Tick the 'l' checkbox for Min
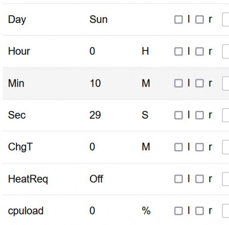The width and height of the screenshot is (229, 225). click(179, 84)
